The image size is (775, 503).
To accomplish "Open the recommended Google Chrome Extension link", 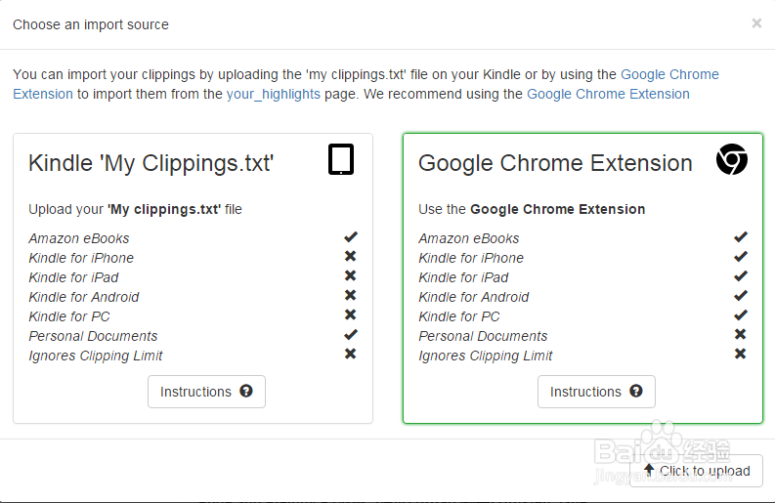I will [x=608, y=94].
